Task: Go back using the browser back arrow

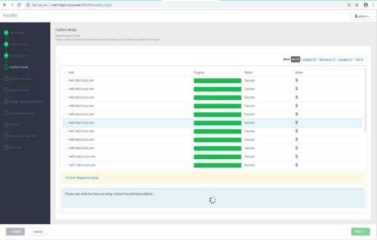Action: (x=4, y=5)
